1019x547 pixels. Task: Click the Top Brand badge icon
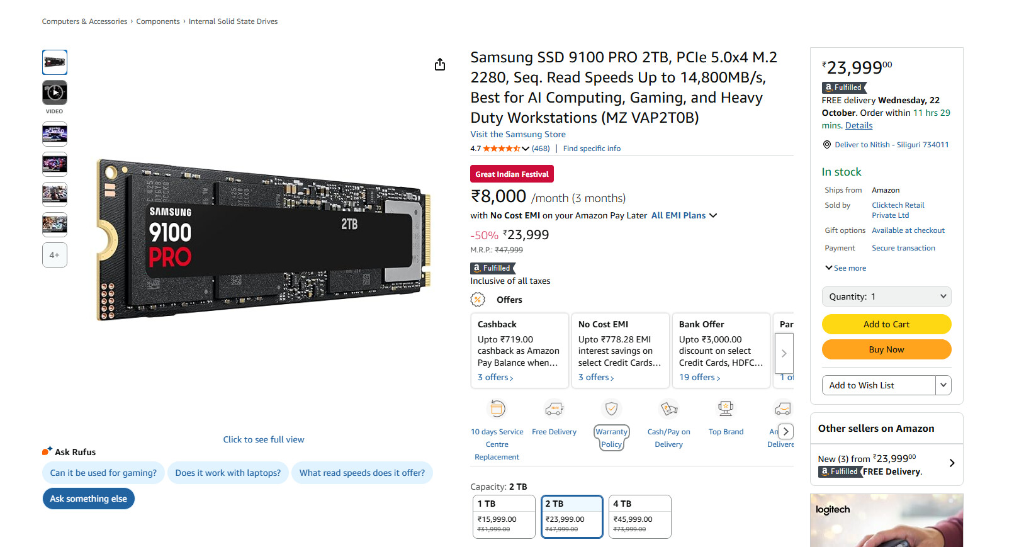pyautogui.click(x=726, y=409)
